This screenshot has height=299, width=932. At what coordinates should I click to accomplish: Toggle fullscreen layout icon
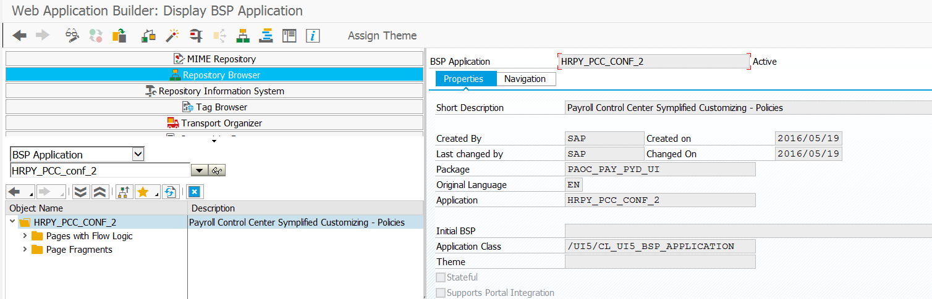(x=289, y=36)
